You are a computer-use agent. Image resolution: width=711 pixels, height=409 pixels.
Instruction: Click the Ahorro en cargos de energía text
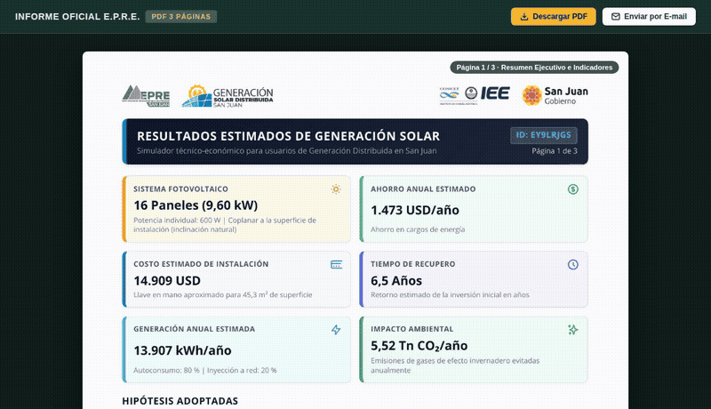[418, 229]
